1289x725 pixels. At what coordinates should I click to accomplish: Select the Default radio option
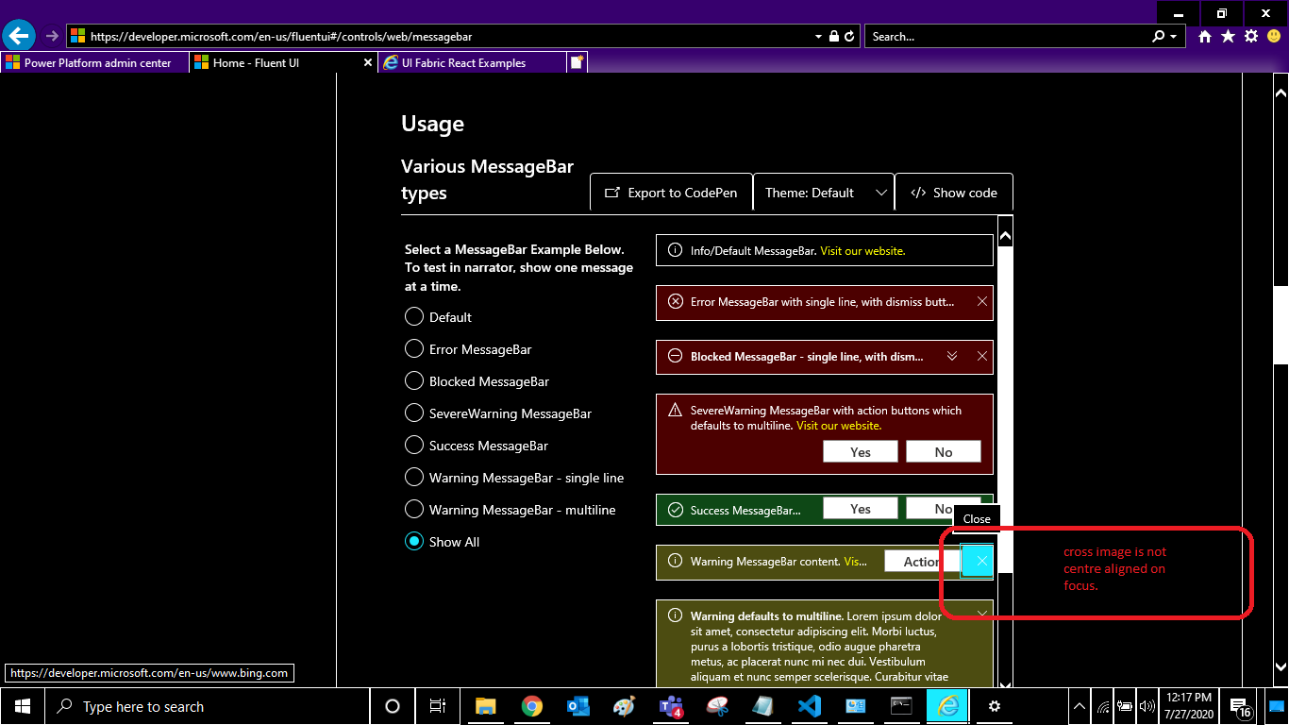point(413,316)
